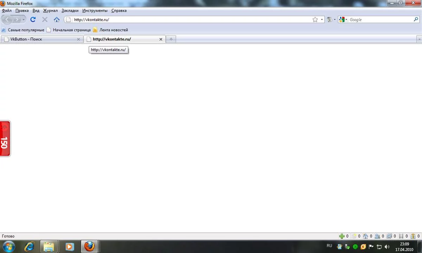
Task: Select the http://vkontakte.ru/ tab
Action: point(124,39)
